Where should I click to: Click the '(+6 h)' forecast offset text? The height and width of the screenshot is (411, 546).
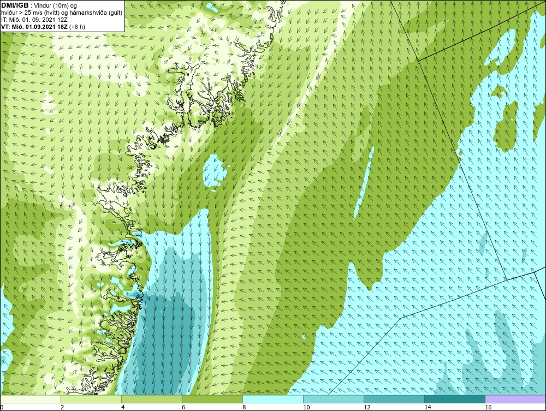click(x=77, y=26)
